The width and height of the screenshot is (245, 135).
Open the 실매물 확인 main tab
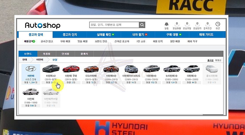(x=104, y=35)
